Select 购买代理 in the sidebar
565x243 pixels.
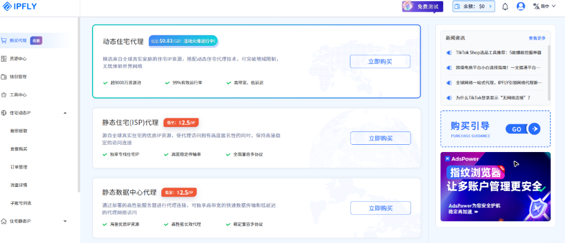18,40
